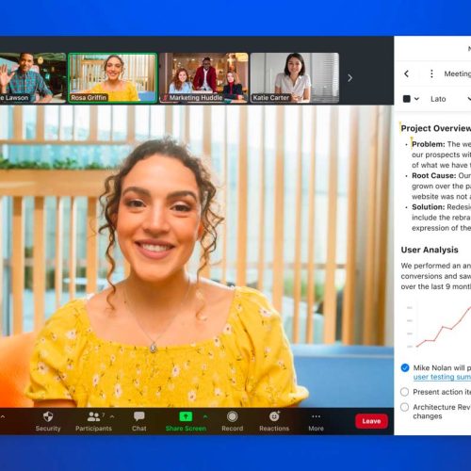Select the Marketing Huddle video thumbnail
The image size is (471, 471).
pyautogui.click(x=203, y=78)
